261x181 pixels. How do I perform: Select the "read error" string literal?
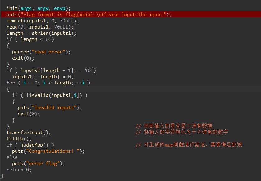coord(48,52)
